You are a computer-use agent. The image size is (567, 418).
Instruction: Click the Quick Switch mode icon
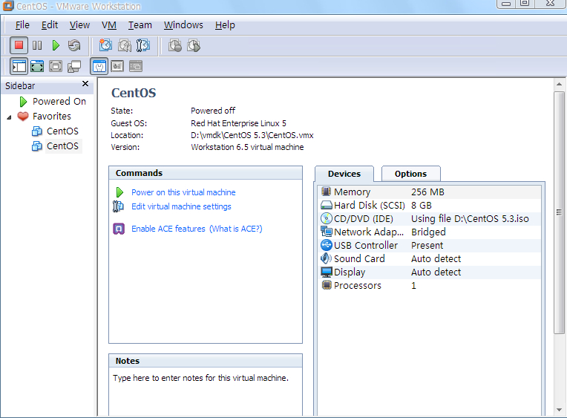point(56,66)
